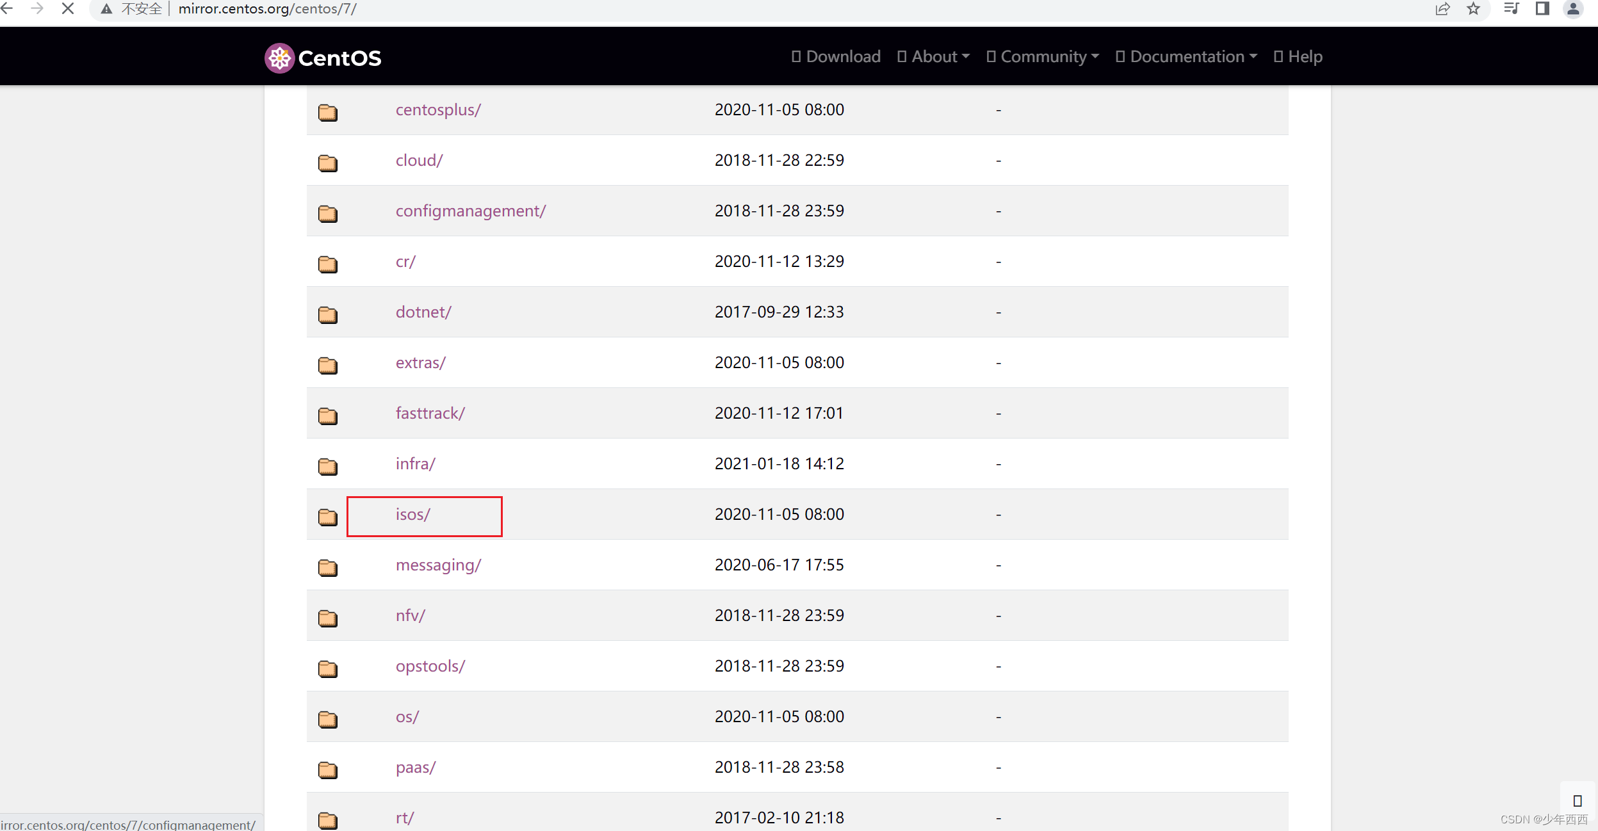
Task: Open the extras/ directory link
Action: pos(420,363)
